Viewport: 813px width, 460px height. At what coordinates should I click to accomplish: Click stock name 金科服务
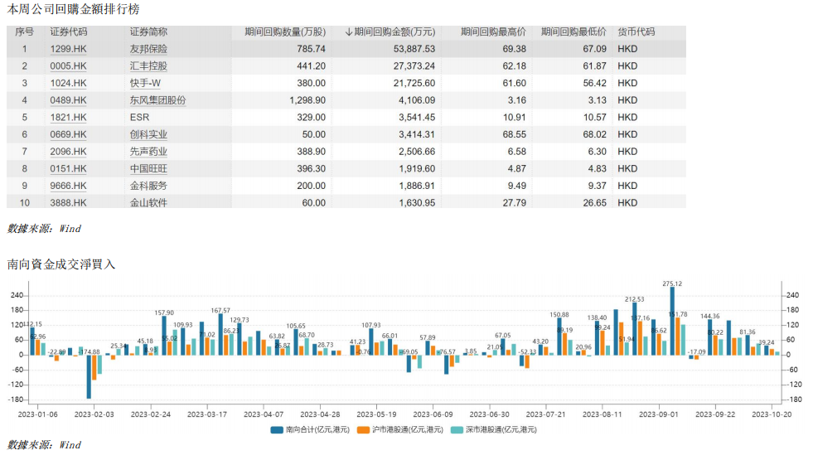point(148,186)
